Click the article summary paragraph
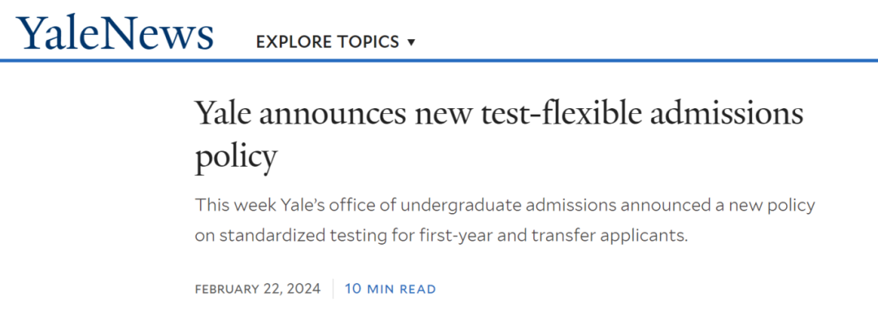 tap(505, 220)
